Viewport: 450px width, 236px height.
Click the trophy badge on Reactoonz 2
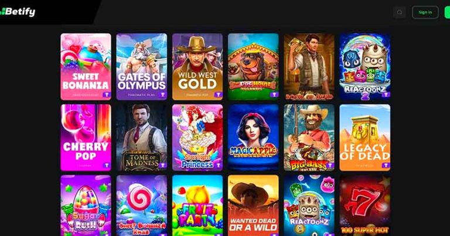point(386,94)
